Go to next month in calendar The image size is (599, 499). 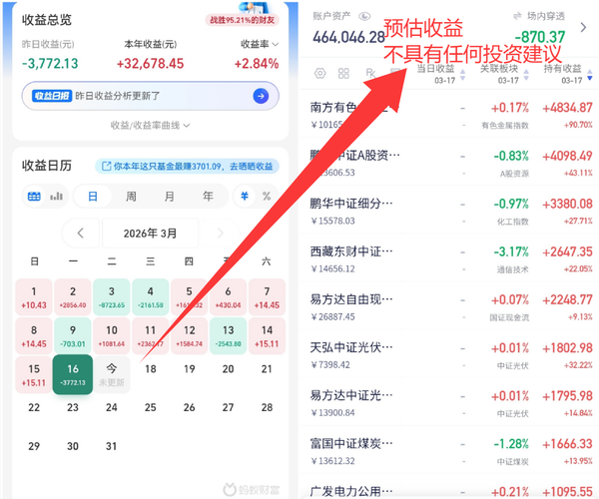coord(220,233)
